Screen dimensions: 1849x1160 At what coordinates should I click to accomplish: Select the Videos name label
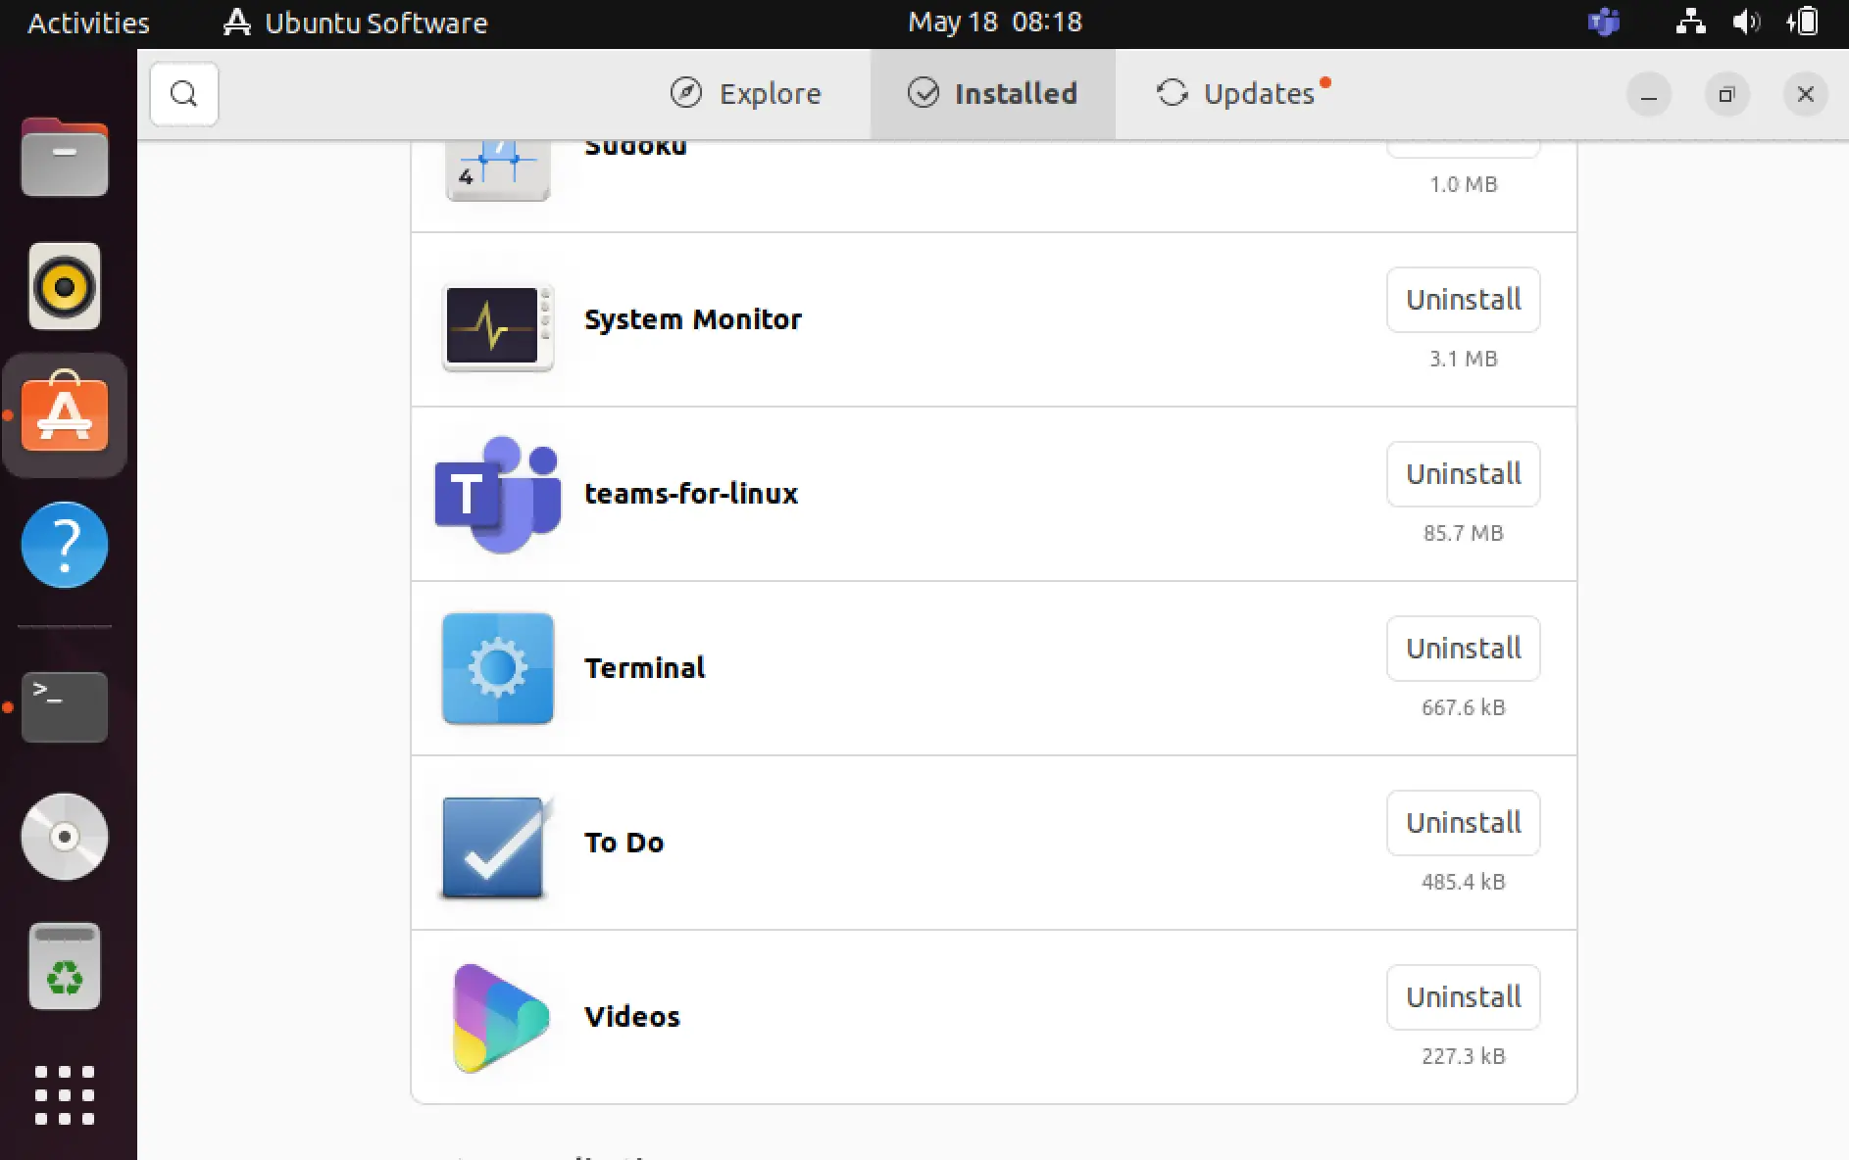[631, 1017]
